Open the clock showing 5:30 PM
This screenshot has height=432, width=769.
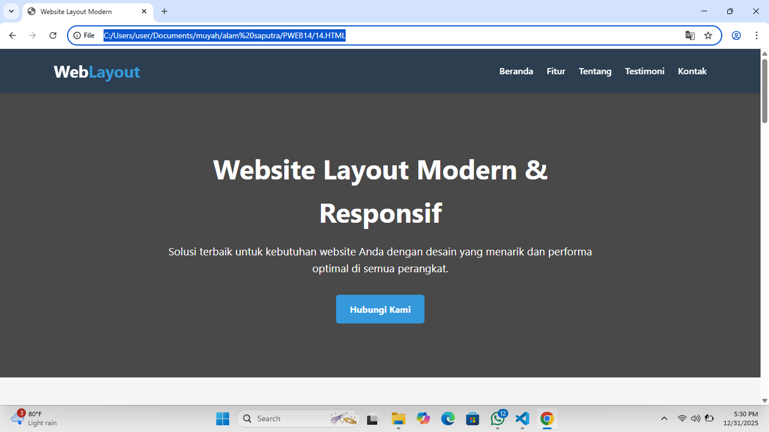[741, 418]
